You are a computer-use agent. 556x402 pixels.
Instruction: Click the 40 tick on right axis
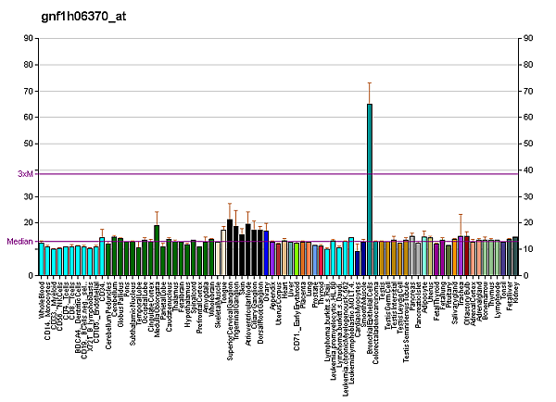(x=527, y=170)
